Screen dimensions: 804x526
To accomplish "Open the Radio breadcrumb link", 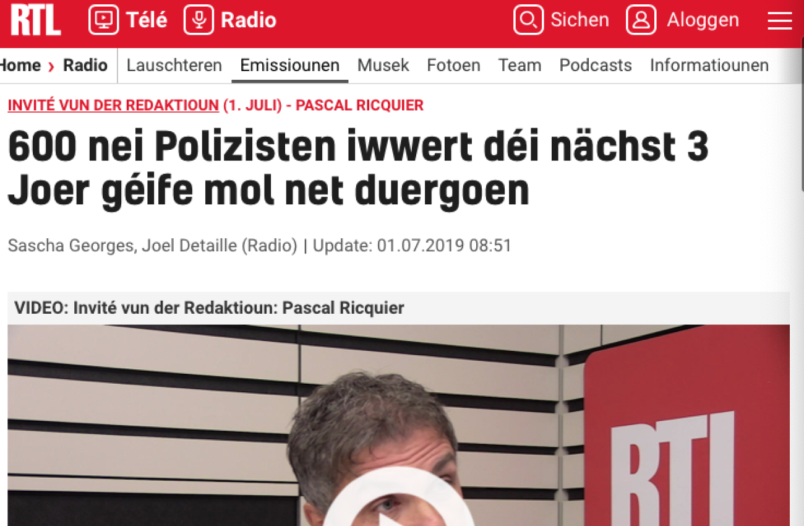I will click(x=85, y=65).
